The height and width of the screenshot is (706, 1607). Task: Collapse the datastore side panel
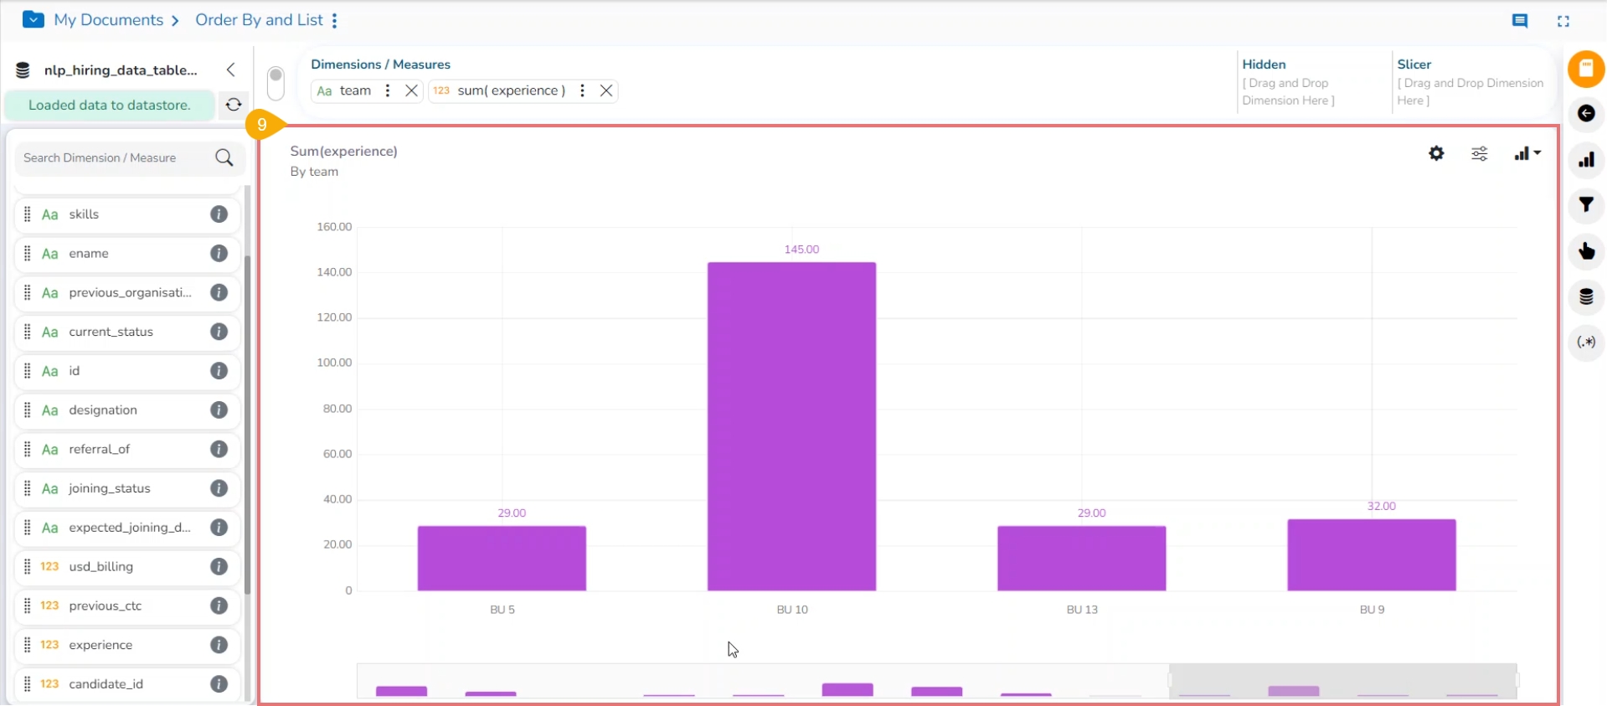[x=231, y=70]
